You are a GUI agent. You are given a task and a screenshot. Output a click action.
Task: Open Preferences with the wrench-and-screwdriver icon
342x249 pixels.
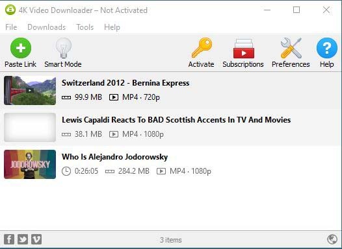pos(291,48)
